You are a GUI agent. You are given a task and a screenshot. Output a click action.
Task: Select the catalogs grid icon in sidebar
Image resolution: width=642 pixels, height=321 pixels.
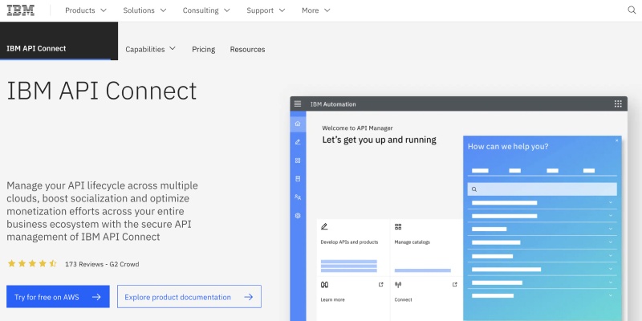298,160
